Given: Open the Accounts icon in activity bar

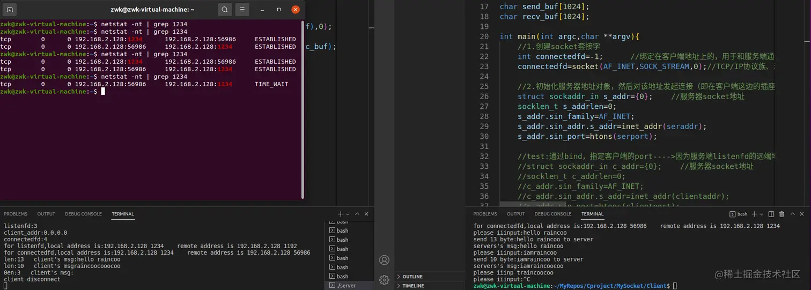Looking at the screenshot, I should click(x=384, y=260).
